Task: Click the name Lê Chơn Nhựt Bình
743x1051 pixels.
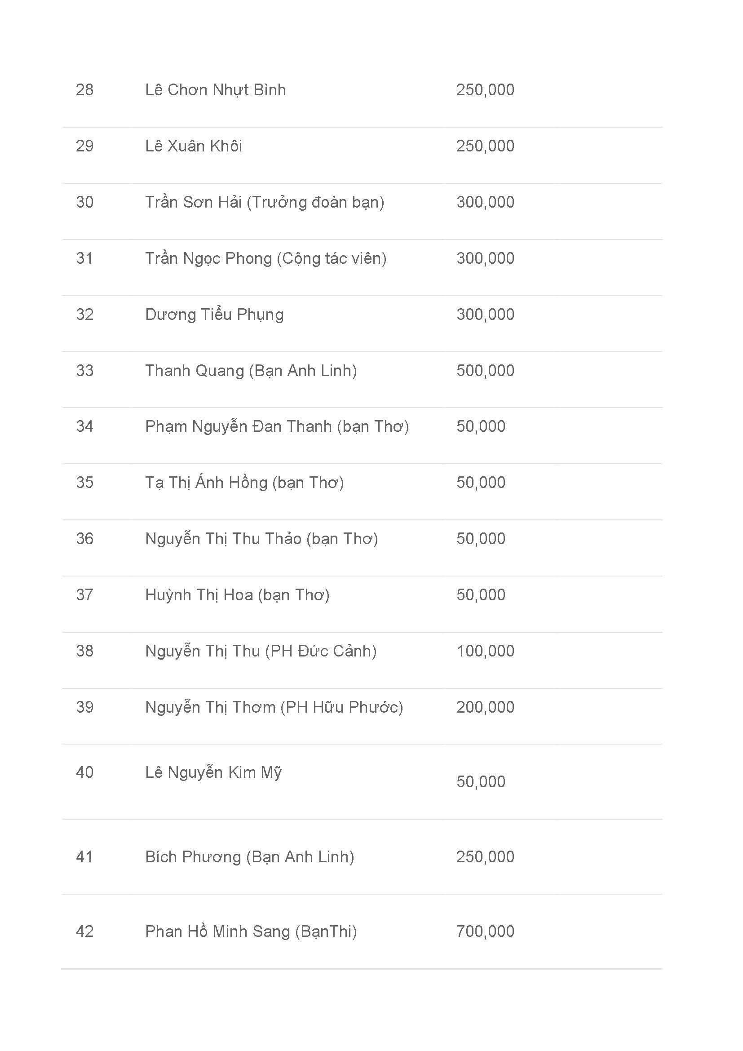Action: (216, 90)
